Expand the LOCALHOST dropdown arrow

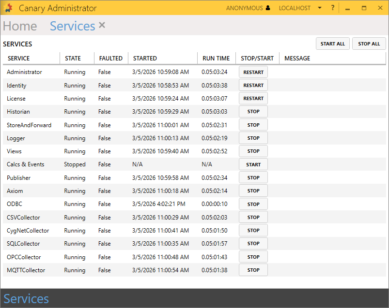tap(320, 8)
